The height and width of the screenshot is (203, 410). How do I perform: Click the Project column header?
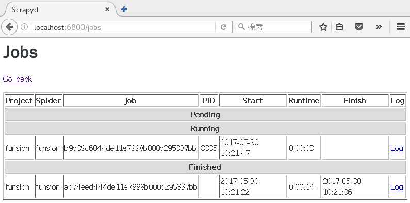point(19,101)
